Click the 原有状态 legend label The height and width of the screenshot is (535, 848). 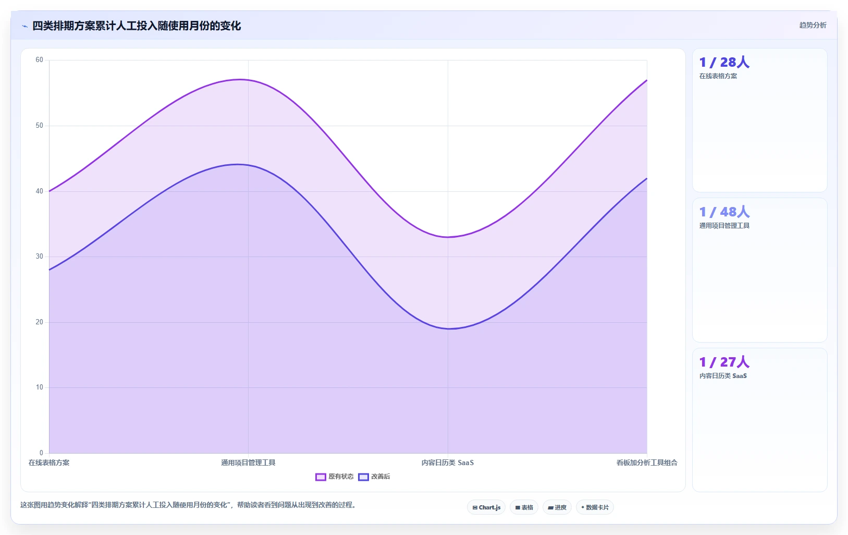[341, 477]
